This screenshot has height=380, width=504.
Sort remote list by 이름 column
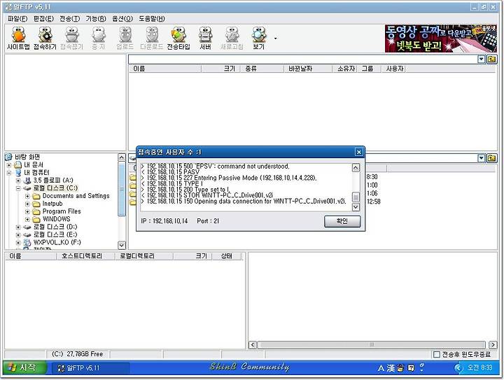[165, 69]
